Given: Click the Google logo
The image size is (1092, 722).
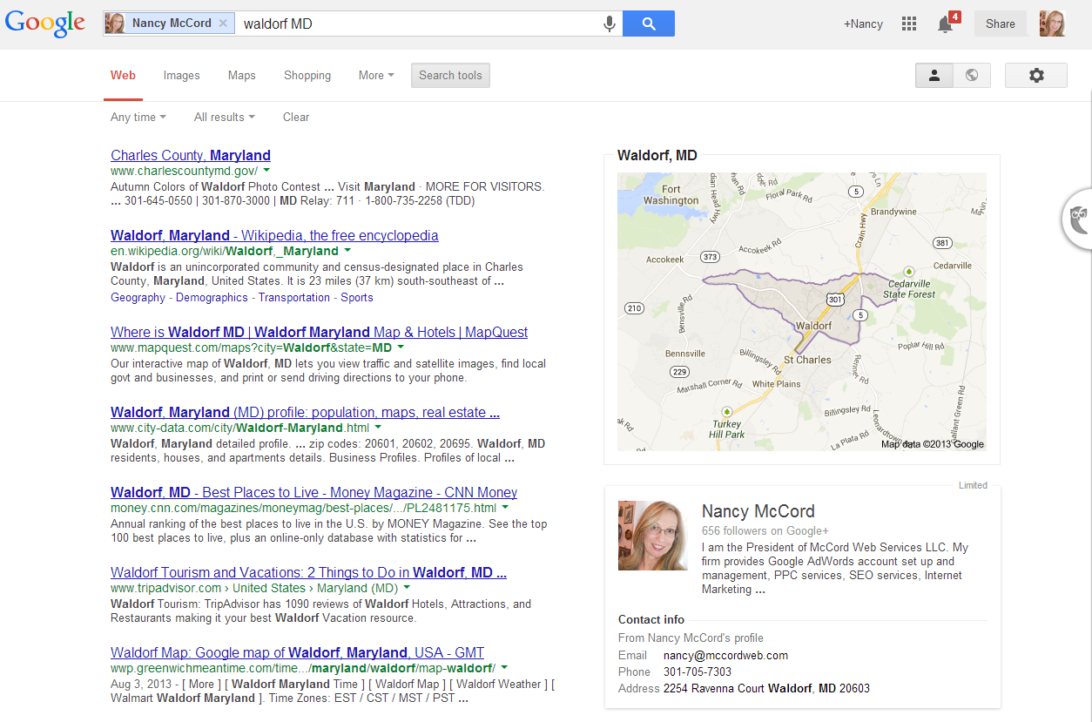Looking at the screenshot, I should 45,23.
